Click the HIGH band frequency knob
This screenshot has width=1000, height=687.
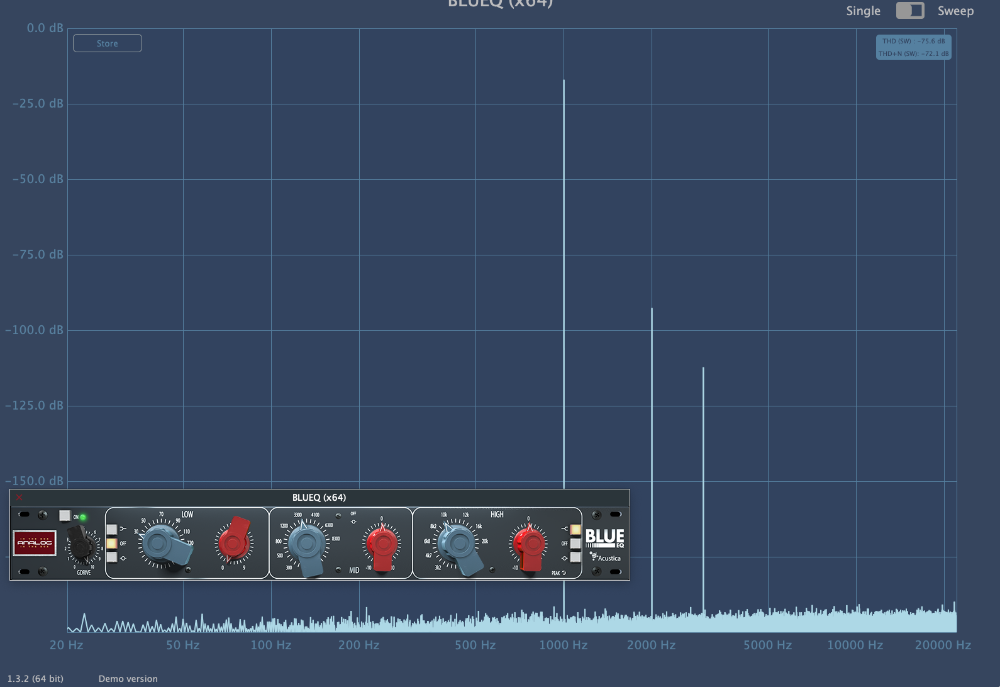[x=458, y=544]
